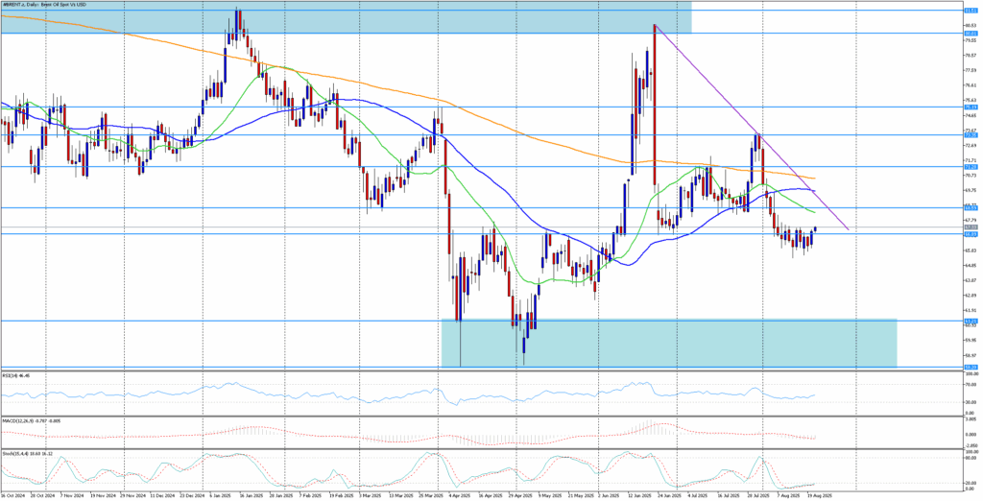Click the 72.69 price axis label

[x=971, y=146]
